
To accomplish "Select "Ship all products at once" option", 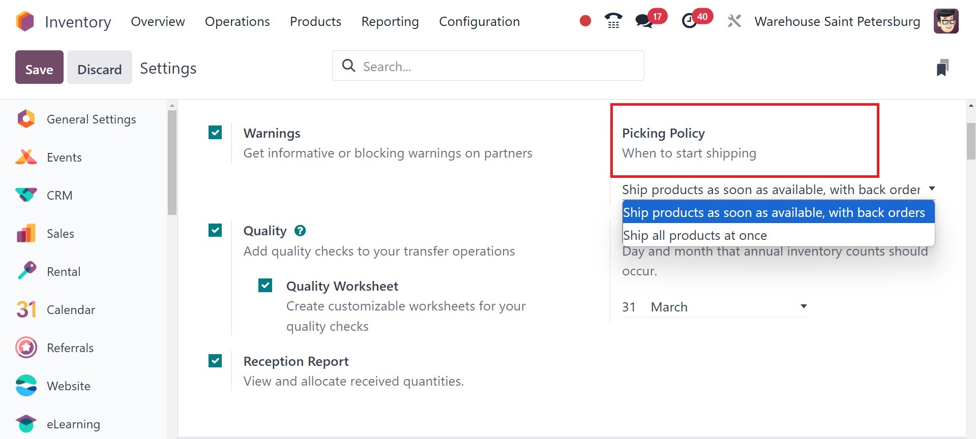I will click(695, 235).
